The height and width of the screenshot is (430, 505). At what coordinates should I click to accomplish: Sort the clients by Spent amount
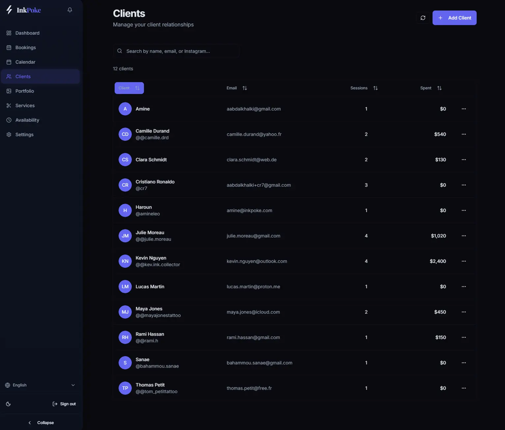pos(431,88)
